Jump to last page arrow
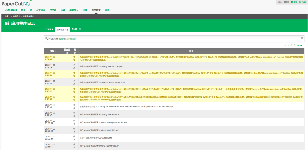 (301, 45)
